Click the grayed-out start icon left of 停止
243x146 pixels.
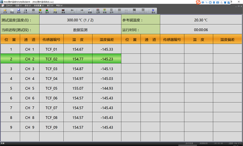(x=33, y=11)
